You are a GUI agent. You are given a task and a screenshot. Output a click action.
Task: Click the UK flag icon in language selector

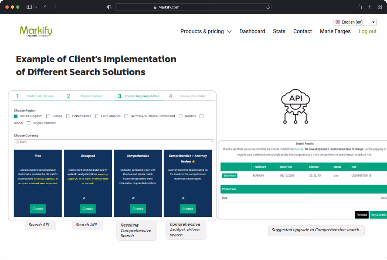[x=338, y=22]
